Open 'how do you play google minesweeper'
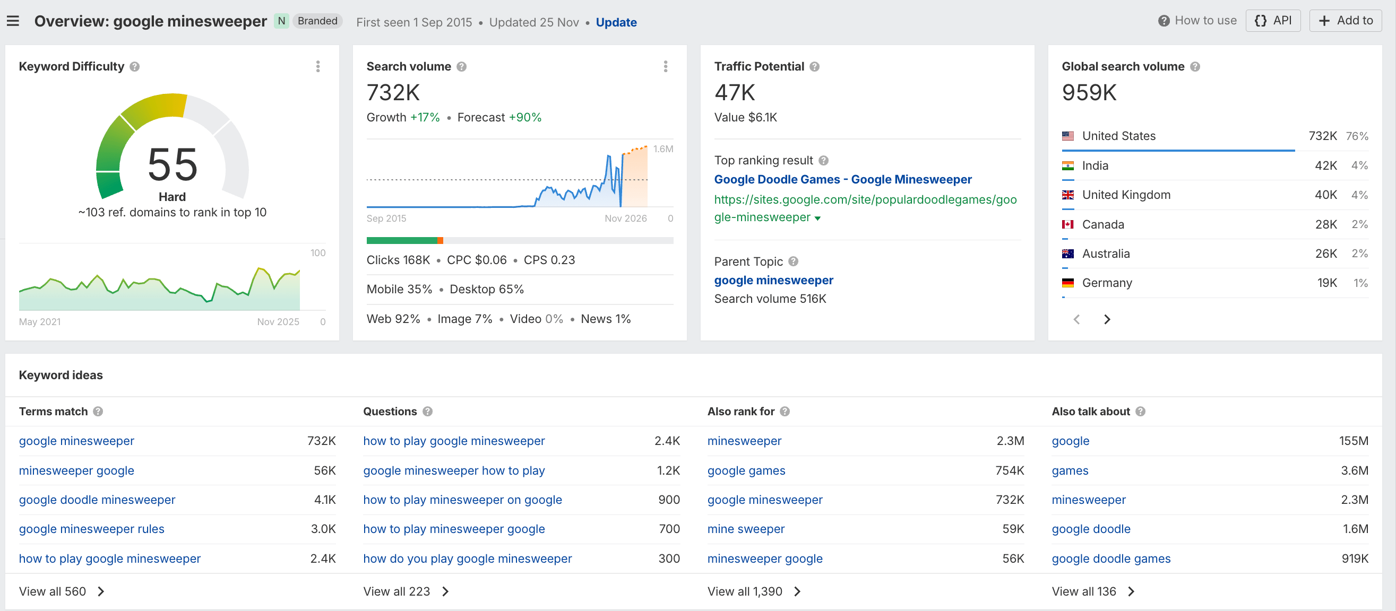 click(x=467, y=559)
